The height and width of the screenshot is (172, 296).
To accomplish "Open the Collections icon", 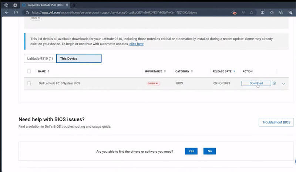I will click(281, 13).
